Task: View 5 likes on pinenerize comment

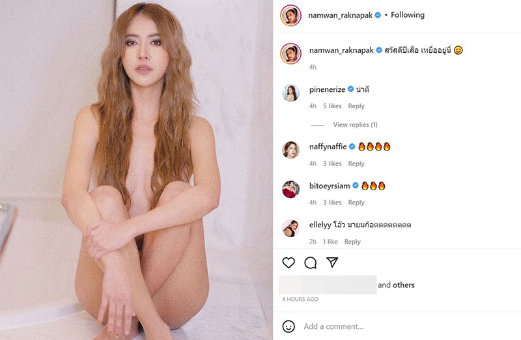Action: click(333, 106)
